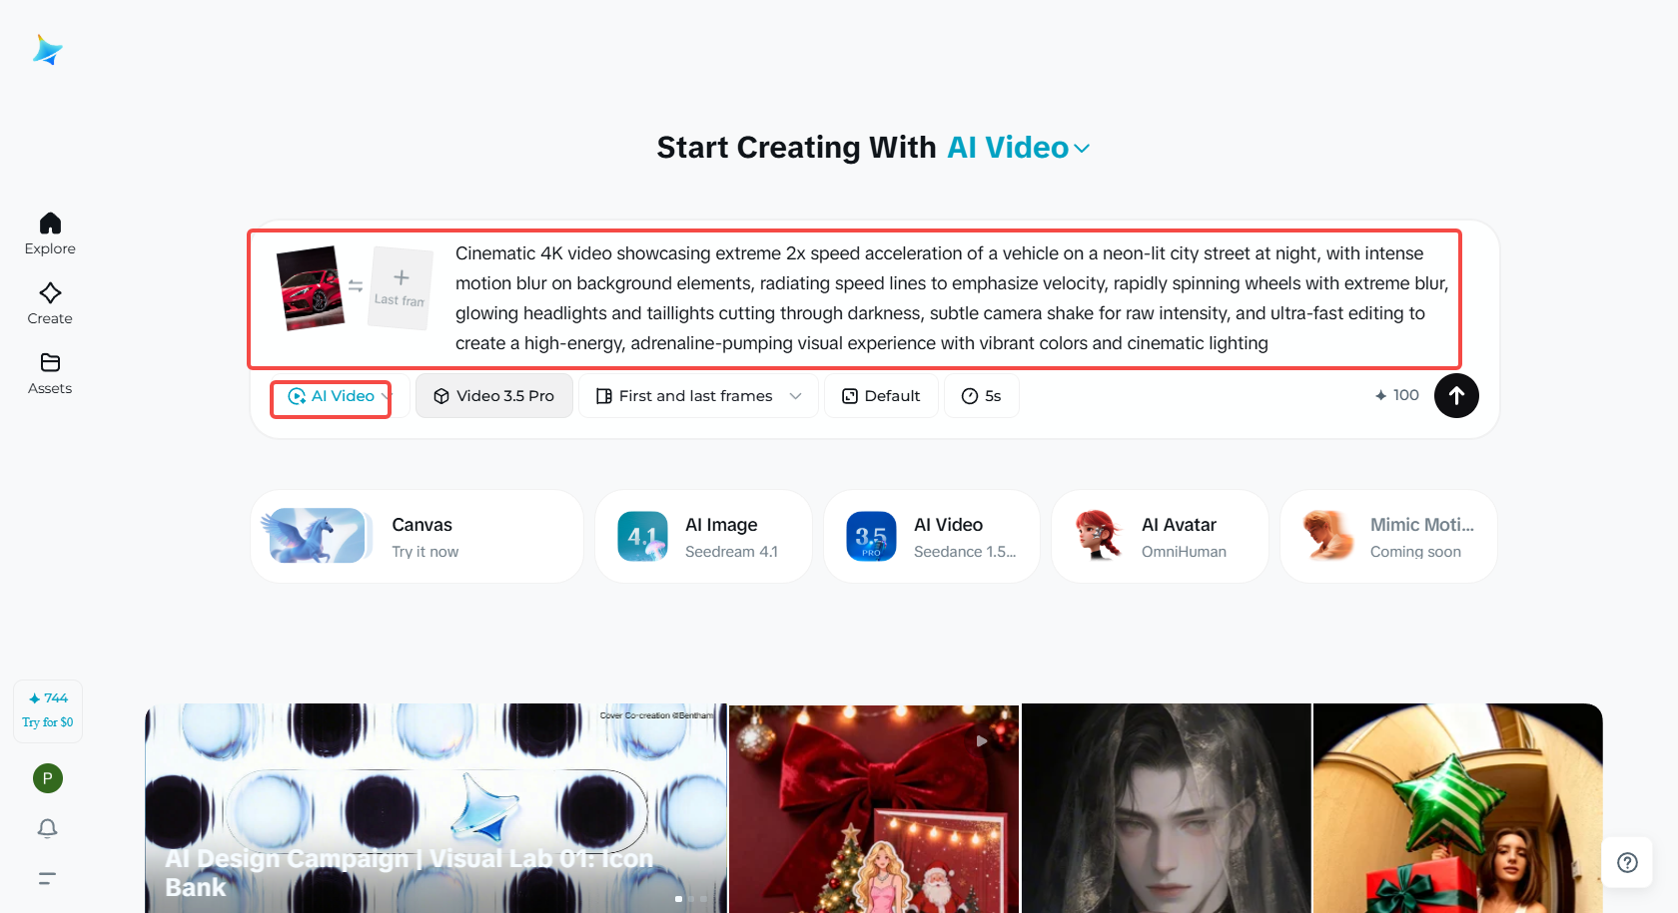Open the Canvas card
This screenshot has width=1678, height=913.
coord(418,537)
